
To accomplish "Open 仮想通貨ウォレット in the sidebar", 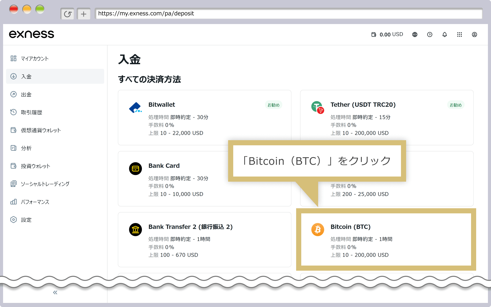I will pos(55,130).
